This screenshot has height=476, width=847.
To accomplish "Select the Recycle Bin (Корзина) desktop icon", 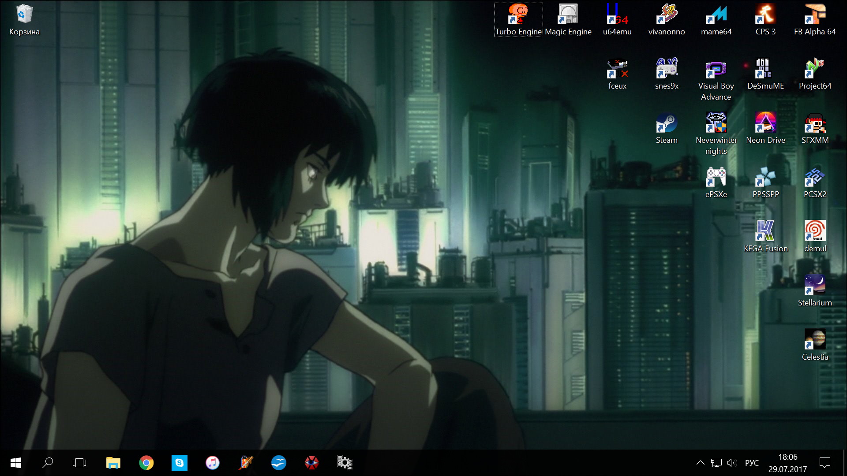I will [x=24, y=20].
